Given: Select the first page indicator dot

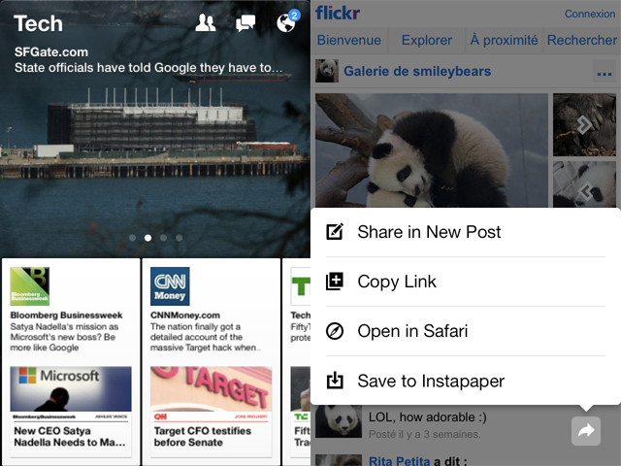Looking at the screenshot, I should [132, 238].
